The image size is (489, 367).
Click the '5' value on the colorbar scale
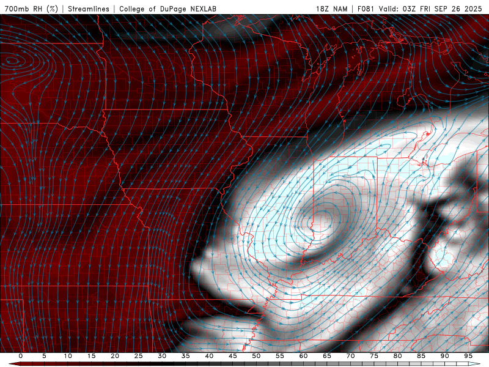coord(44,356)
